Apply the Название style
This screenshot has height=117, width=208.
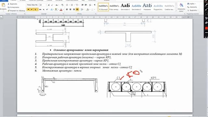147,7
